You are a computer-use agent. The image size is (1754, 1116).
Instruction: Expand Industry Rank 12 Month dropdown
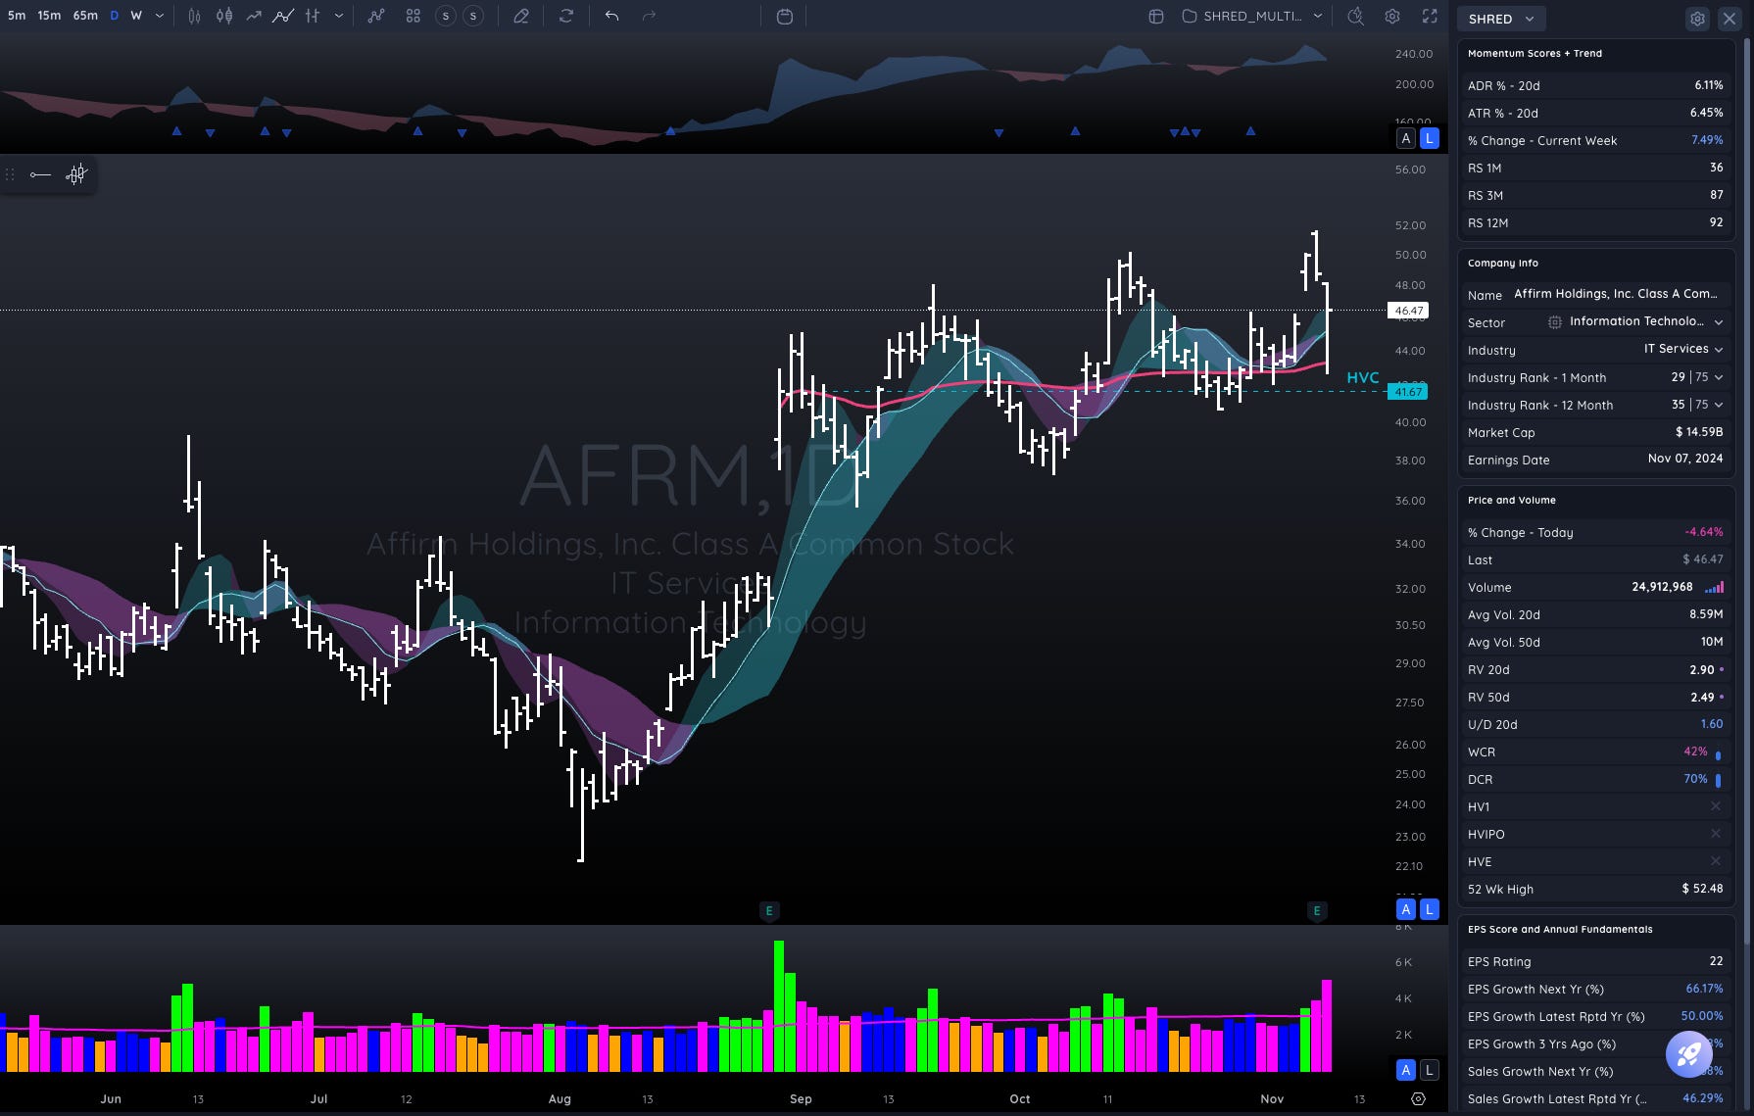(1719, 405)
